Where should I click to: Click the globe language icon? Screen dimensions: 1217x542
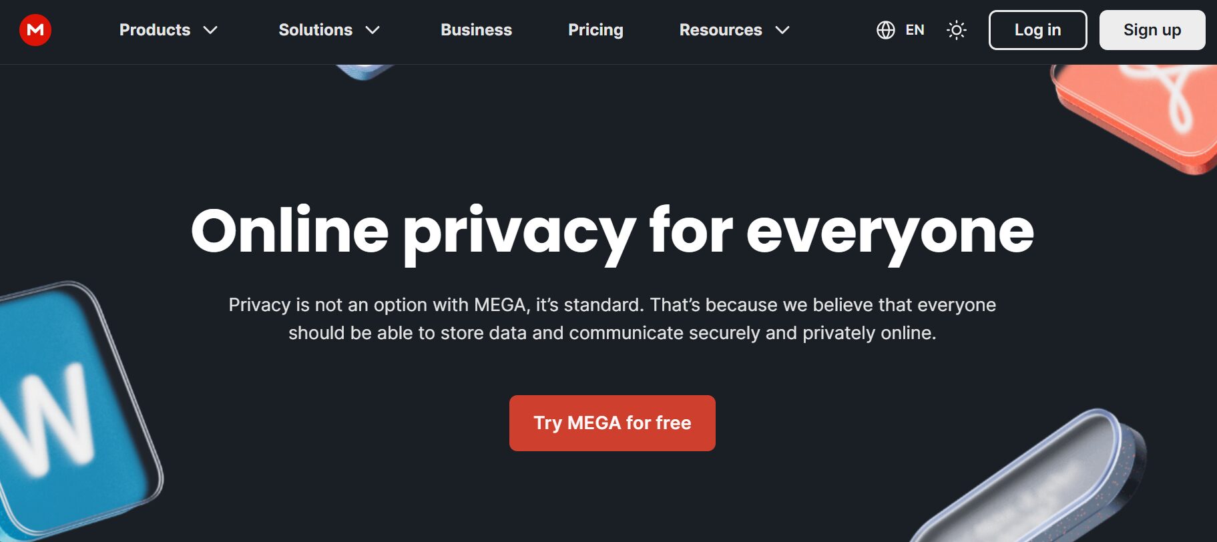(885, 30)
